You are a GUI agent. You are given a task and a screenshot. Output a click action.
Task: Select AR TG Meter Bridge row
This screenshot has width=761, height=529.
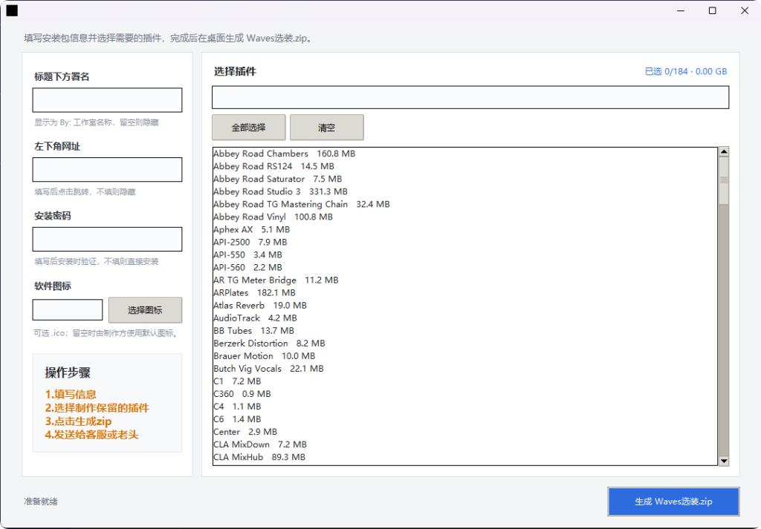(465, 280)
